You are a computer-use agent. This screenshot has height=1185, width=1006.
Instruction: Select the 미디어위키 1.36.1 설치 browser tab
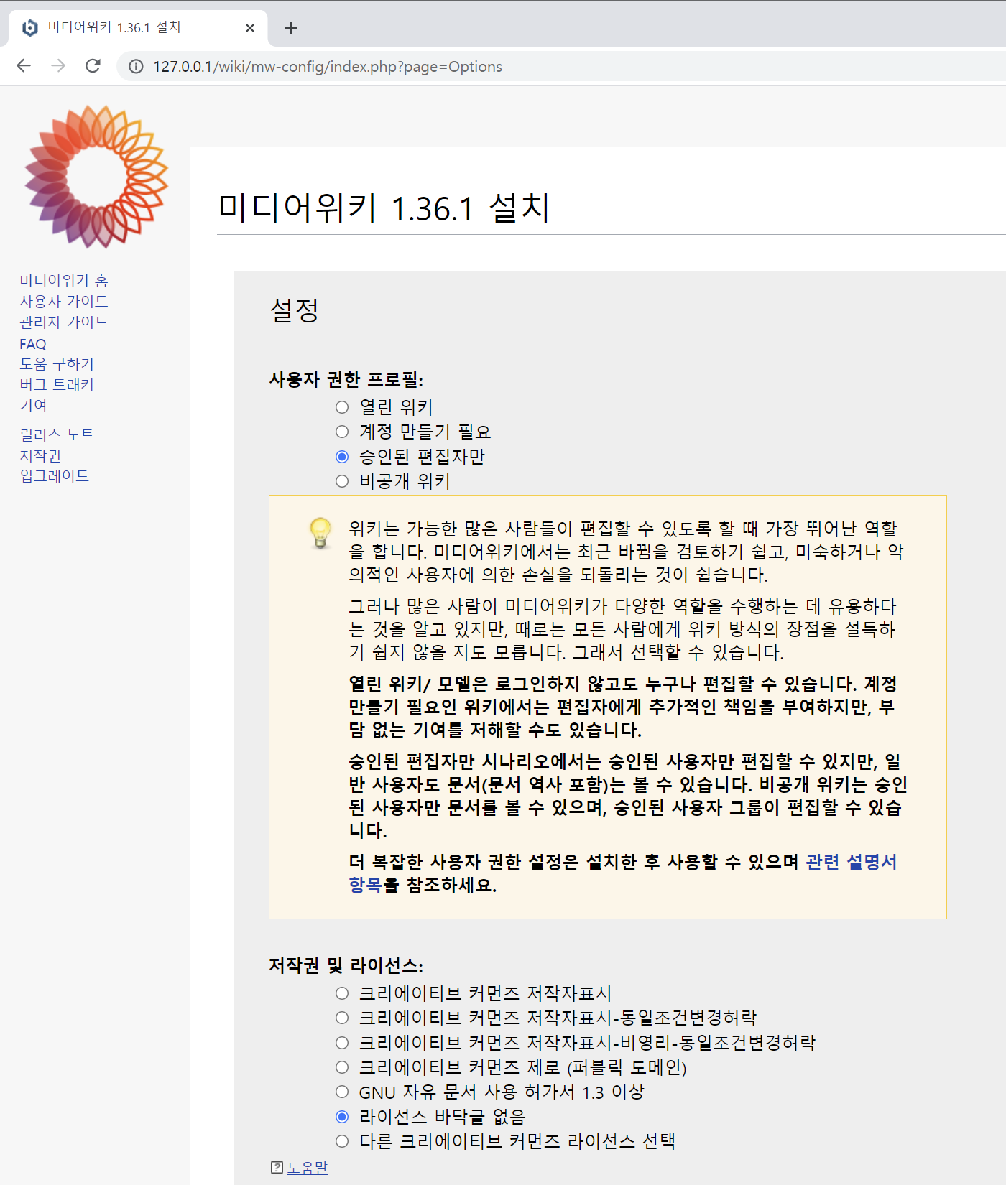[x=138, y=28]
